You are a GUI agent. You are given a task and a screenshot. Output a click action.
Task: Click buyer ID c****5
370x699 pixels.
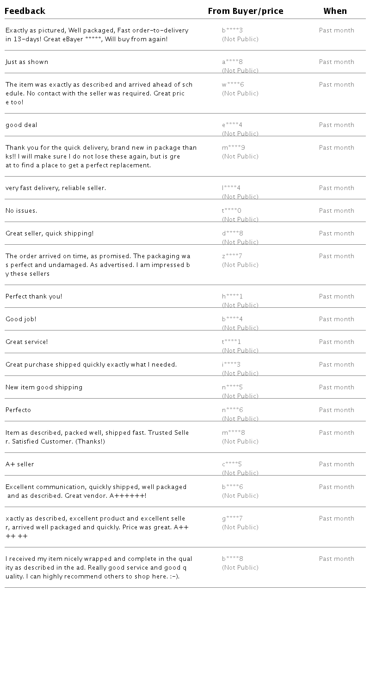point(232,464)
